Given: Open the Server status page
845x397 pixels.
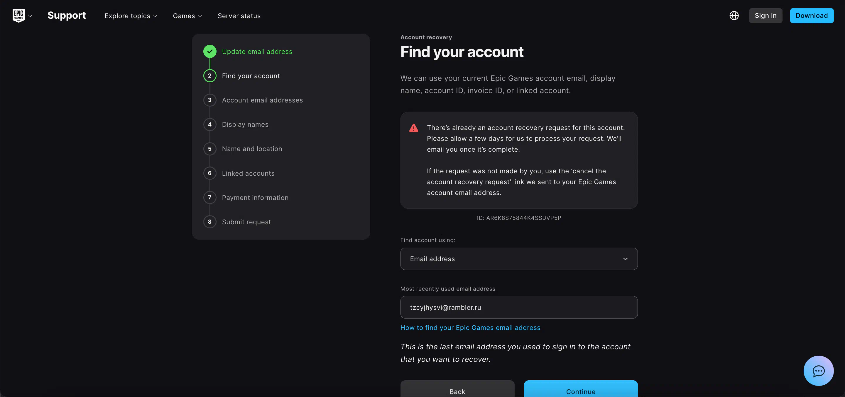Looking at the screenshot, I should [x=239, y=16].
